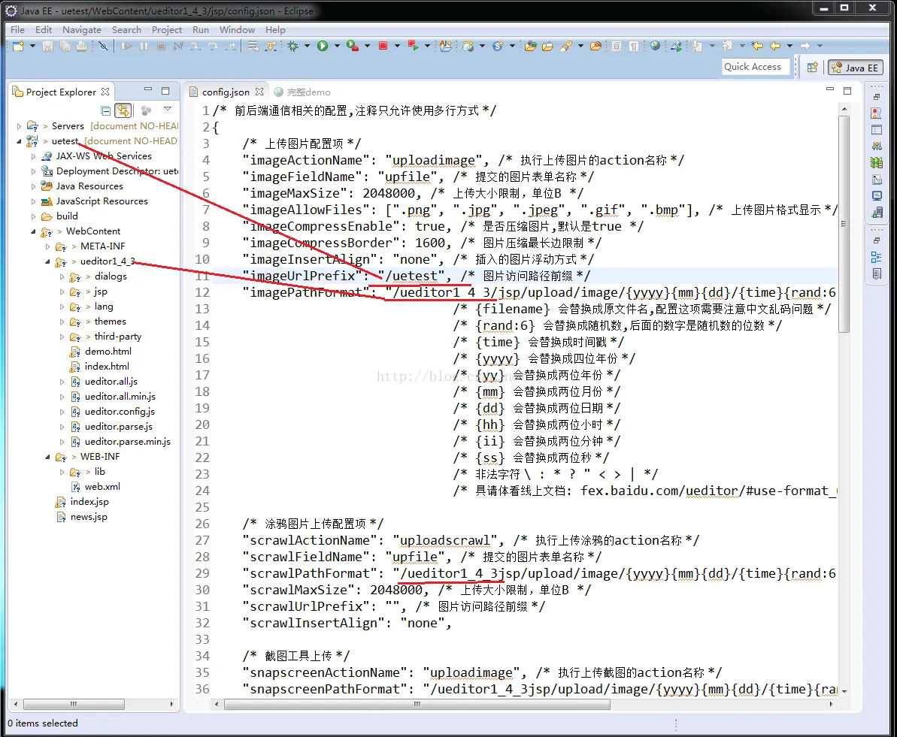The width and height of the screenshot is (897, 737).
Task: Select demo.html in the tree
Action: coord(108,352)
